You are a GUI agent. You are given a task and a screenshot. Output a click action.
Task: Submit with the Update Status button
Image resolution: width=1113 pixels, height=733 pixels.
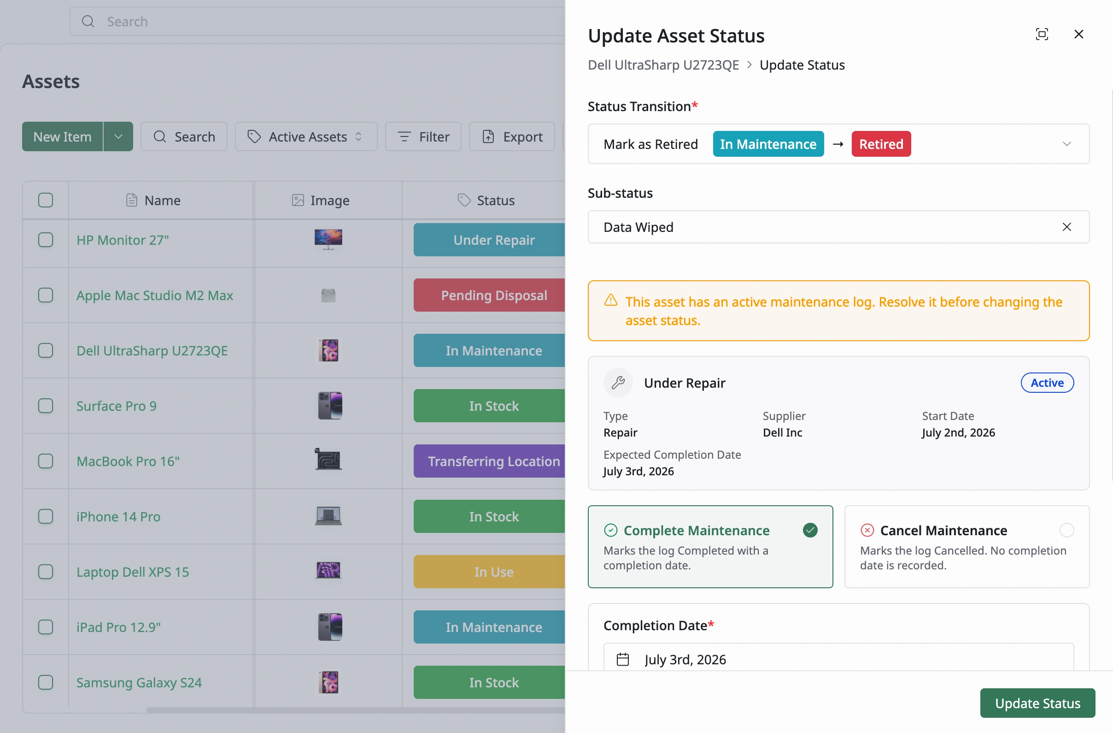coord(1037,703)
